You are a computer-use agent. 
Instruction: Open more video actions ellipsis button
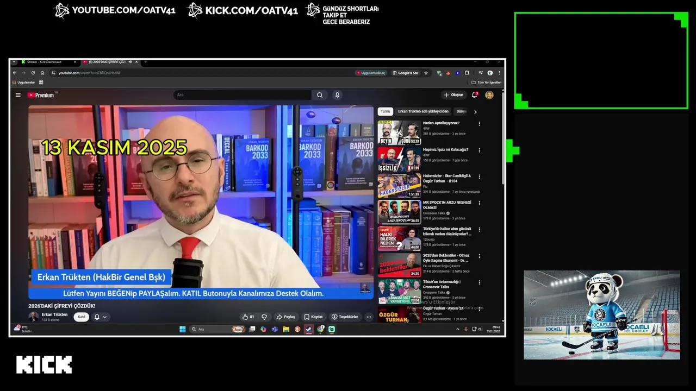[x=369, y=317]
